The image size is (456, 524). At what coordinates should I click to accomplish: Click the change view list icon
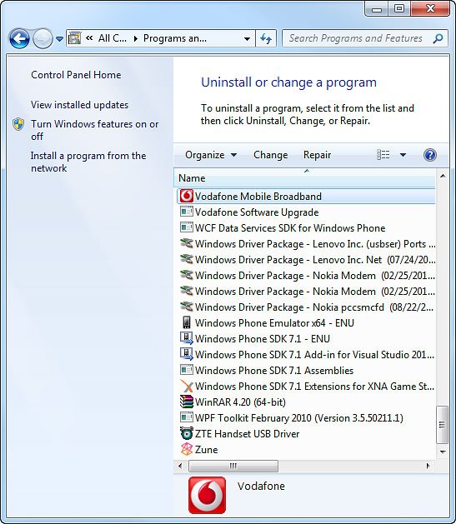tap(383, 155)
